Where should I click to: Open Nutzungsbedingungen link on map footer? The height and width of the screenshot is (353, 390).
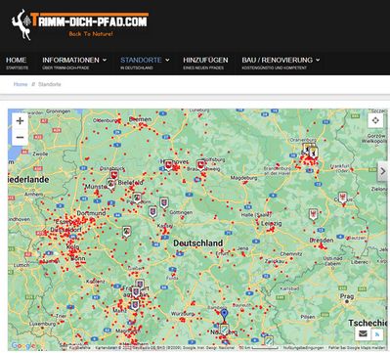(x=303, y=348)
